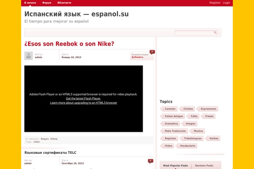Open comment count bubble on TELC post
Image resolution: width=254 pixels, height=169 pixels.
click(x=150, y=161)
